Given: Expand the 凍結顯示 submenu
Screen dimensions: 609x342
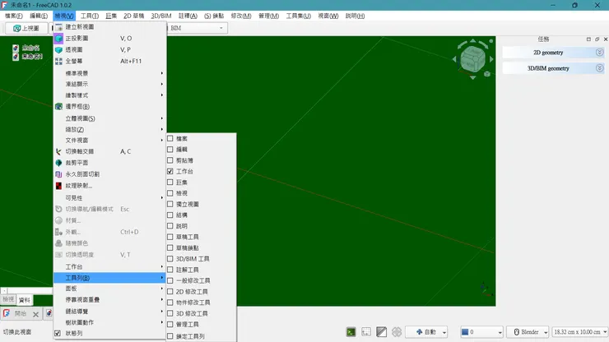Looking at the screenshot, I should (x=110, y=84).
